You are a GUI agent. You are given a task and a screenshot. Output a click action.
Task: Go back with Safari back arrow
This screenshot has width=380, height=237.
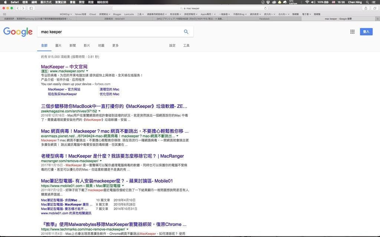17,8
